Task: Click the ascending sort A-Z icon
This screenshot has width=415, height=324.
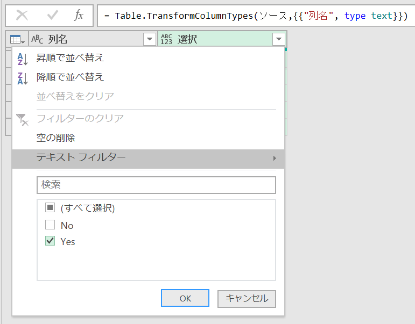Action: tap(22, 59)
